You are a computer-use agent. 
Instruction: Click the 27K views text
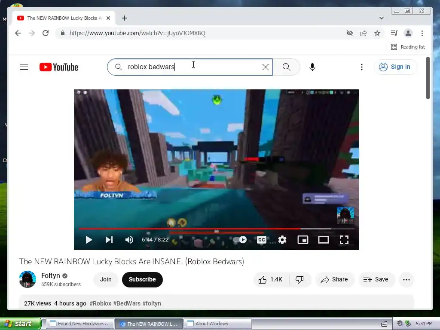[x=38, y=303]
